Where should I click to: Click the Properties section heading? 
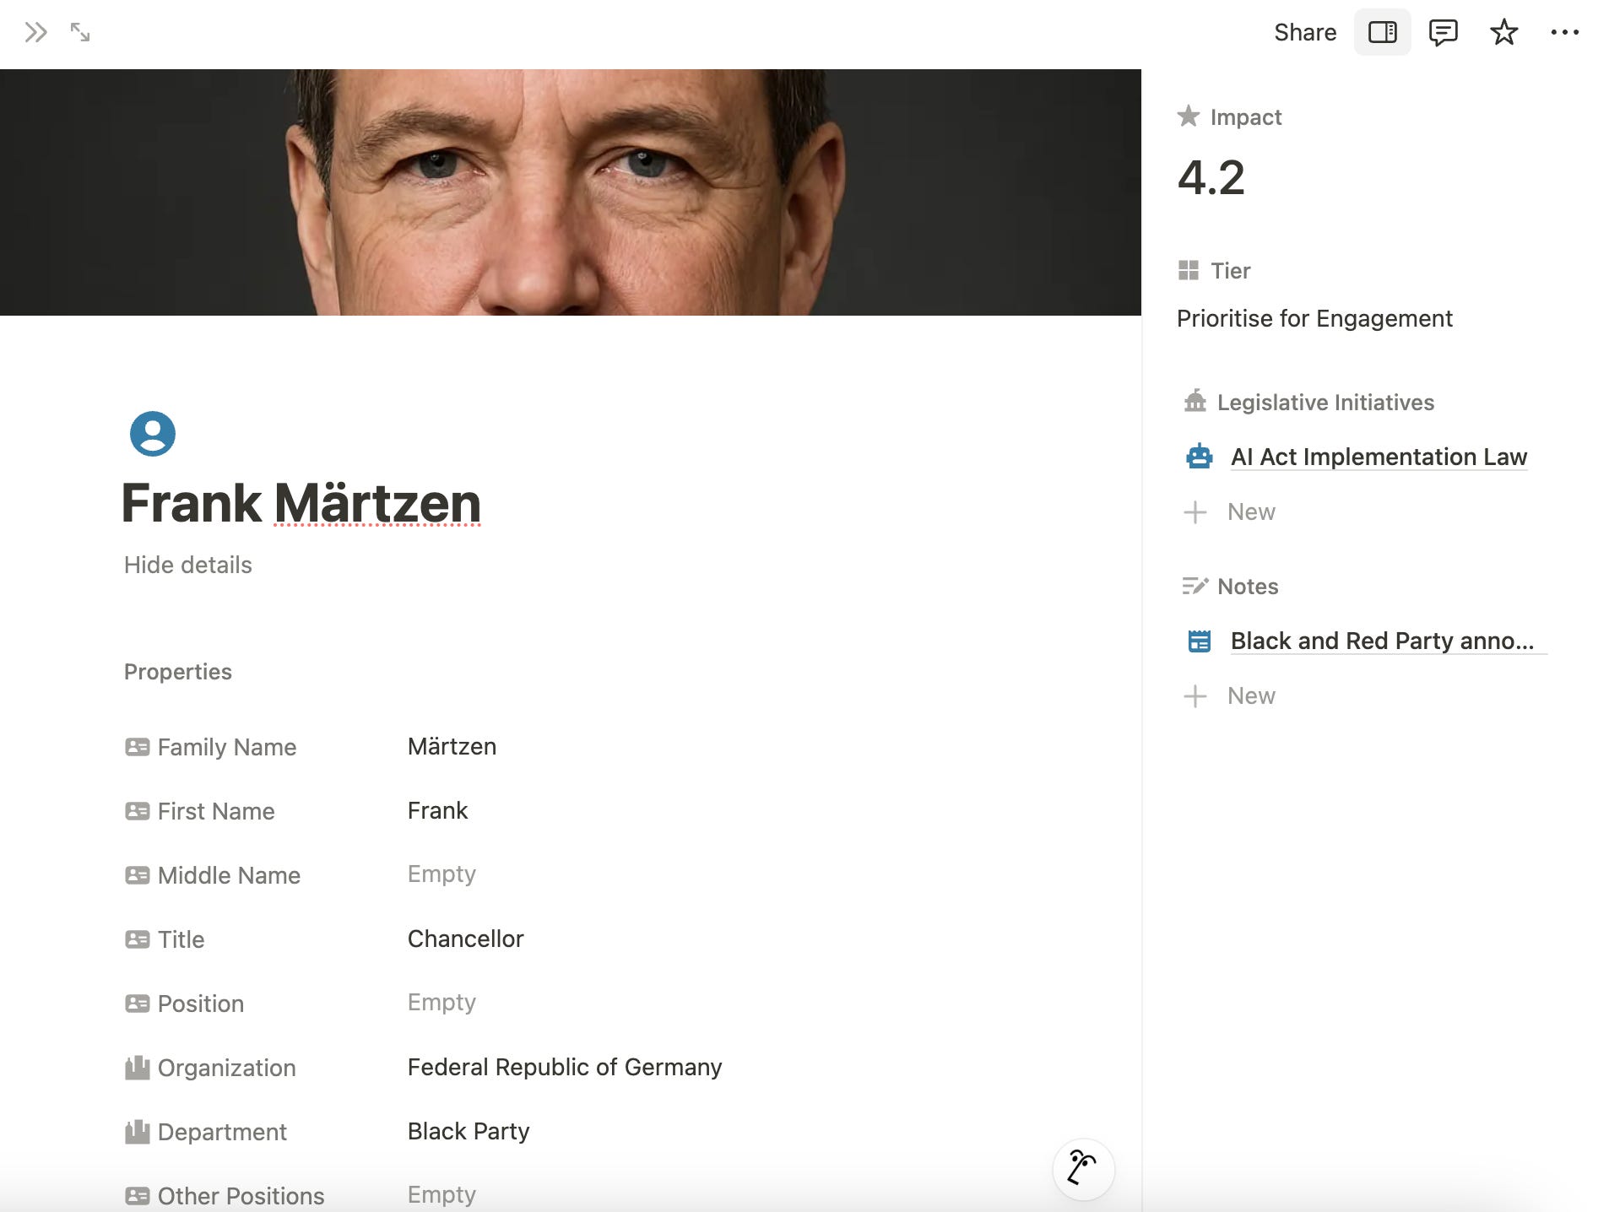point(178,672)
